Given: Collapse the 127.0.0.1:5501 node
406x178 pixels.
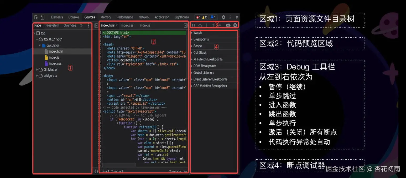Looking at the screenshot, I should click(37, 39).
